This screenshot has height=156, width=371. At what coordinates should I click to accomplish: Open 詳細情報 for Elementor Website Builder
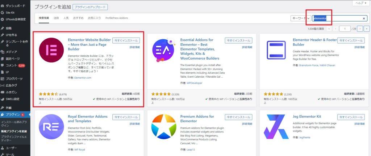[x=135, y=47]
